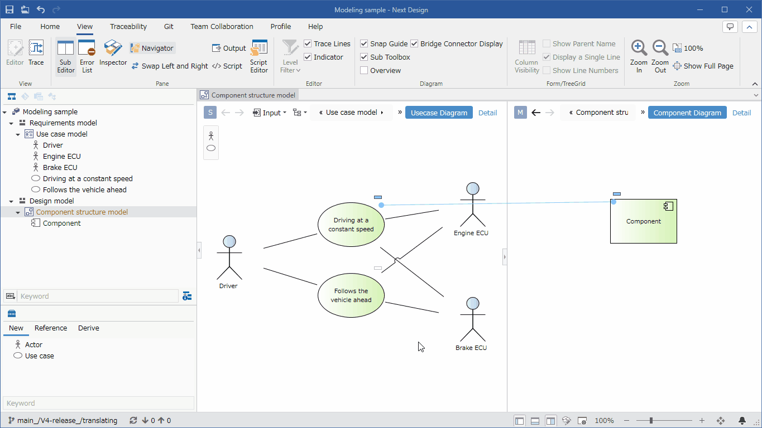Click the Zoom Out magnifier
The width and height of the screenshot is (762, 428).
click(x=660, y=57)
